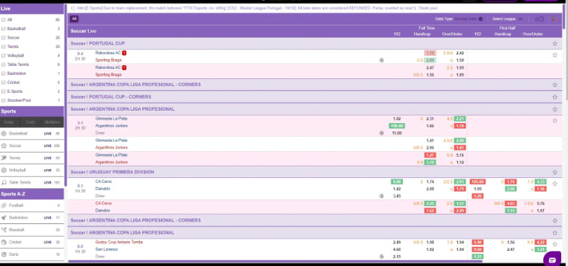Open the G icon beside Godoy Cruz Draw row
This screenshot has height=266, width=568.
[x=381, y=256]
